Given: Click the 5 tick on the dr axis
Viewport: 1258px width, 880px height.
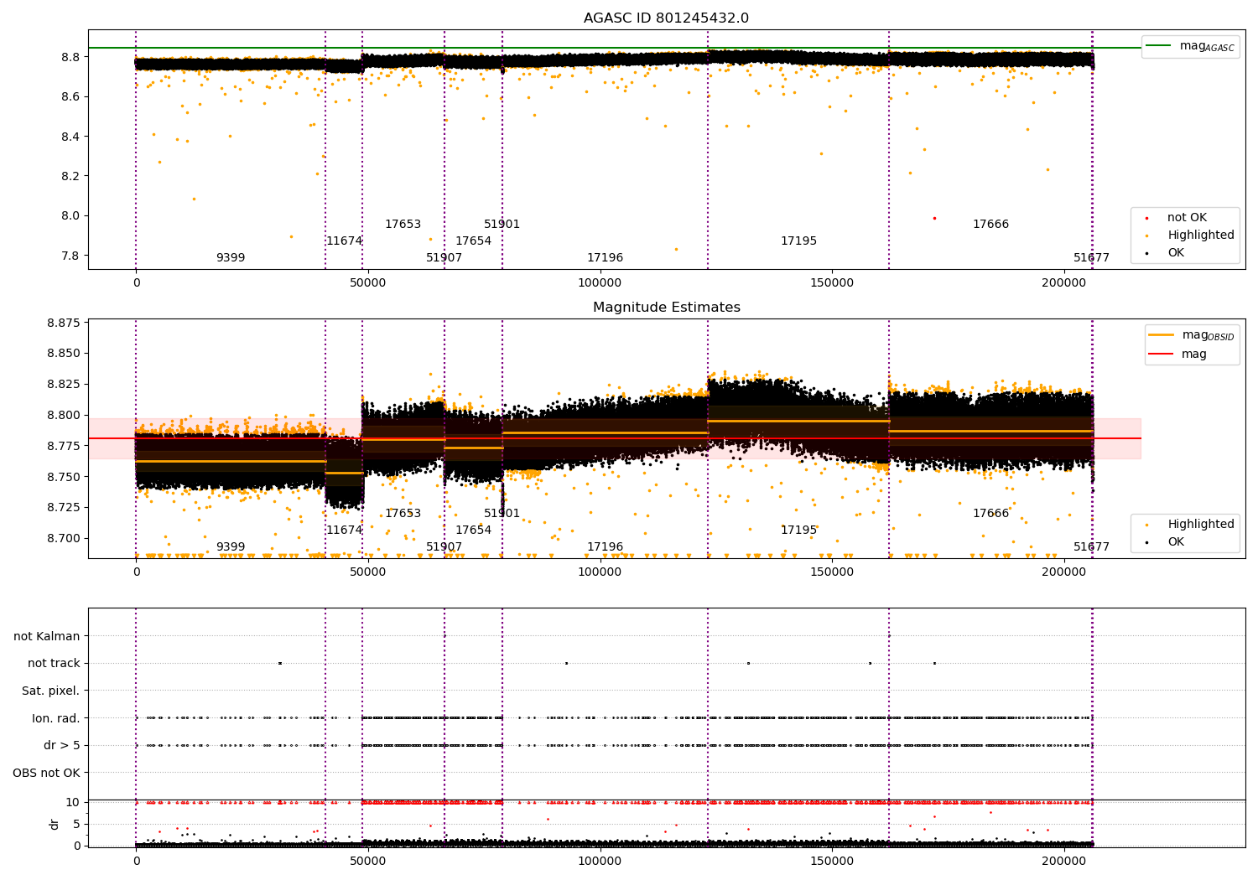Looking at the screenshot, I should pyautogui.click(x=76, y=824).
